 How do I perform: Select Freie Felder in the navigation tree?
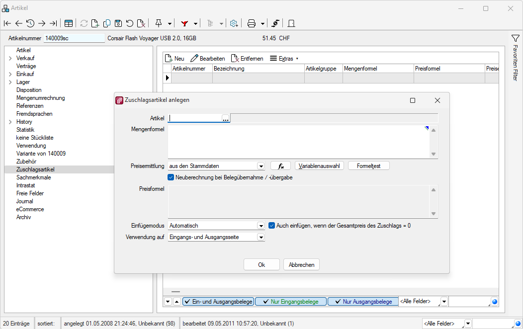[30, 193]
